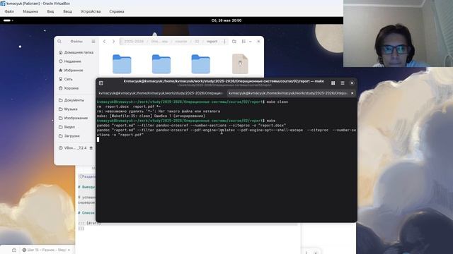Image resolution: width=453 pixels, height=254 pixels.
Task: Select the VBox disc entry in sidebar
Action: pos(72,147)
